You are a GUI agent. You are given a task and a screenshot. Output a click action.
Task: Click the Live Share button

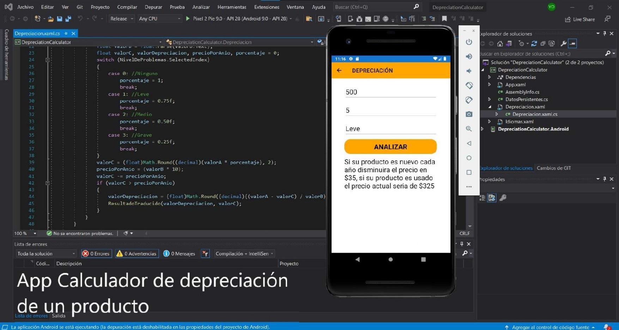(x=580, y=19)
